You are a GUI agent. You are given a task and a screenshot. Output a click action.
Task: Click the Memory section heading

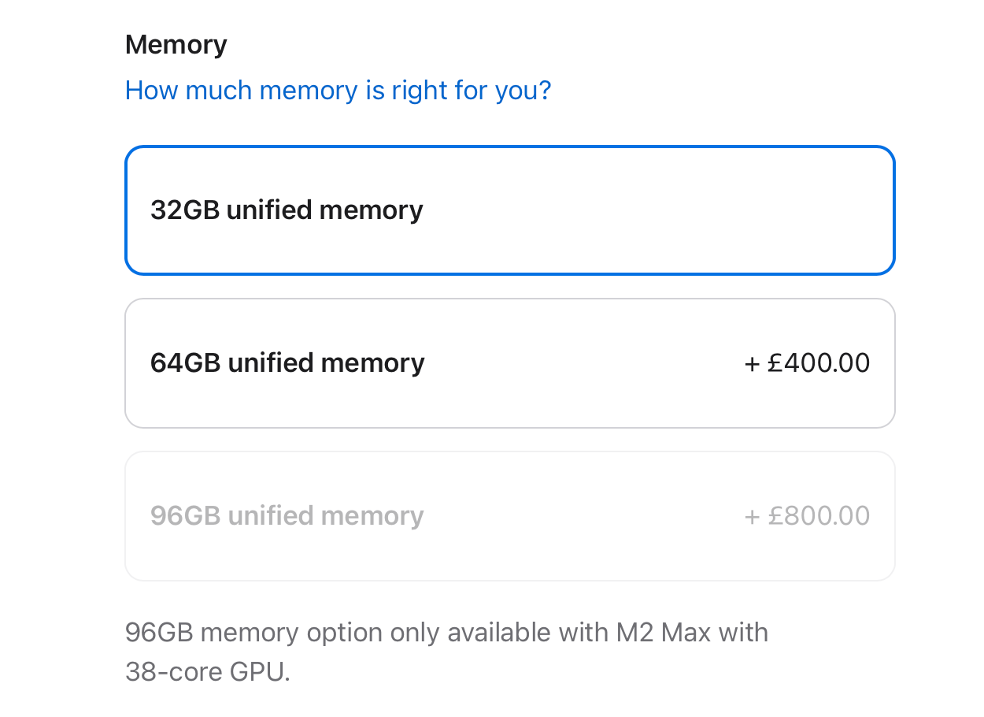(175, 44)
